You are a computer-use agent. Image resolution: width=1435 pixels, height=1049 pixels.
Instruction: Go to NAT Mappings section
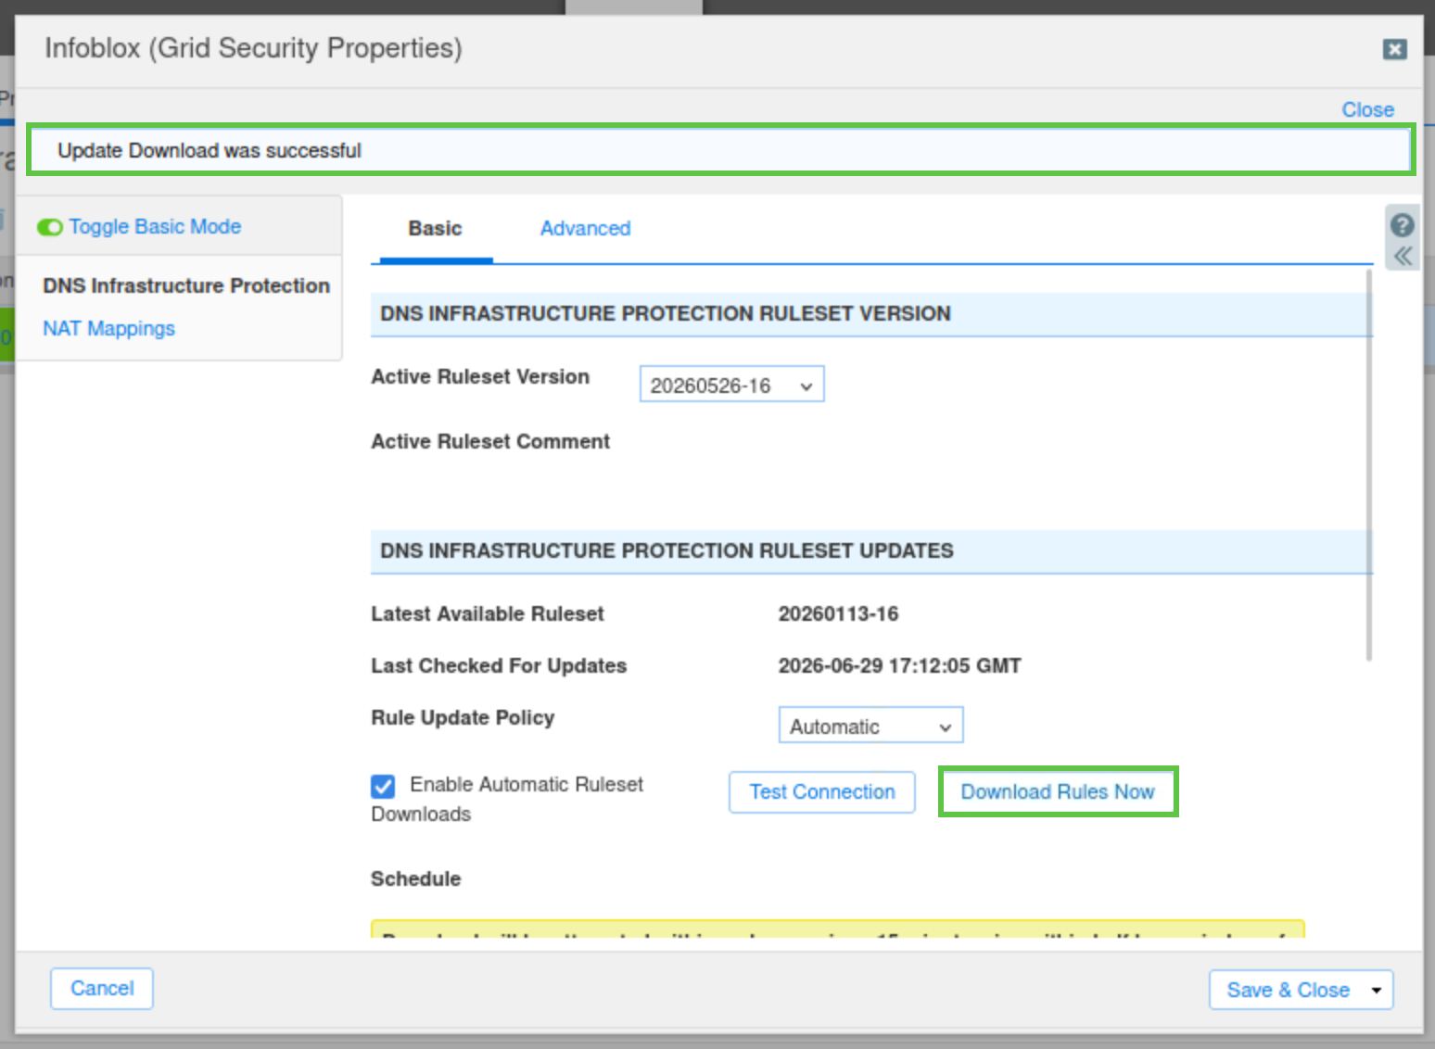108,329
